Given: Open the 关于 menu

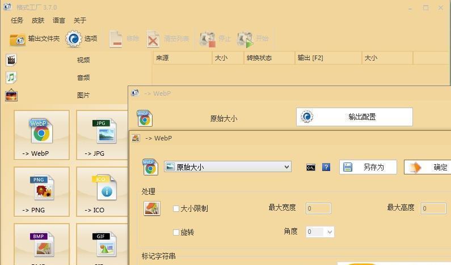Looking at the screenshot, I should point(79,20).
